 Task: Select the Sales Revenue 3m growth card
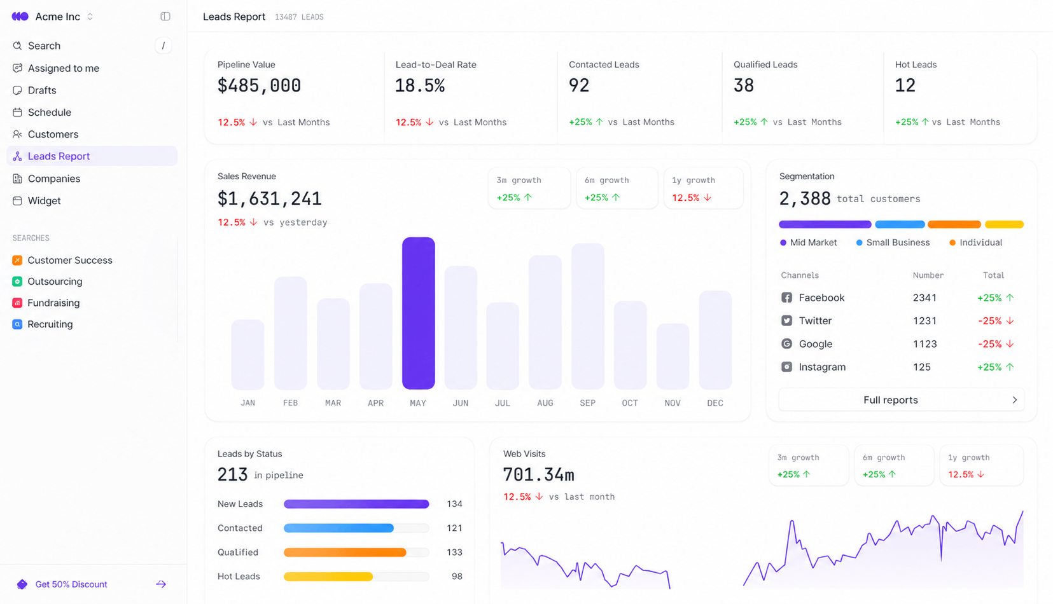click(x=529, y=188)
